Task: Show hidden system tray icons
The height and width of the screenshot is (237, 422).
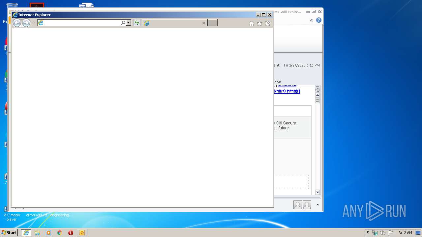Action: tap(368, 233)
